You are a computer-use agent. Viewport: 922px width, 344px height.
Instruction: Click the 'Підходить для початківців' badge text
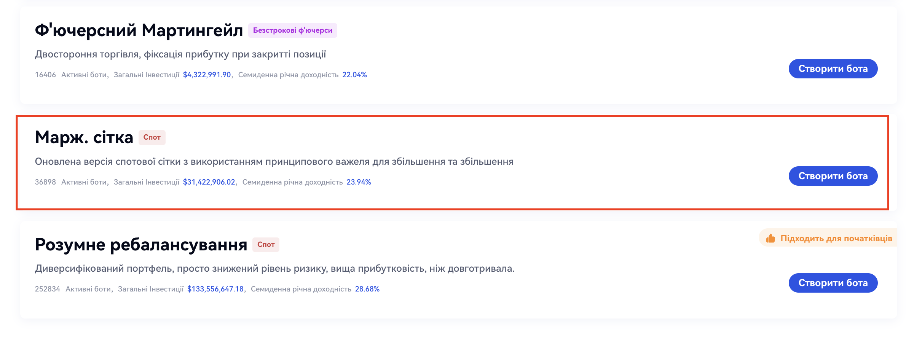(x=836, y=238)
